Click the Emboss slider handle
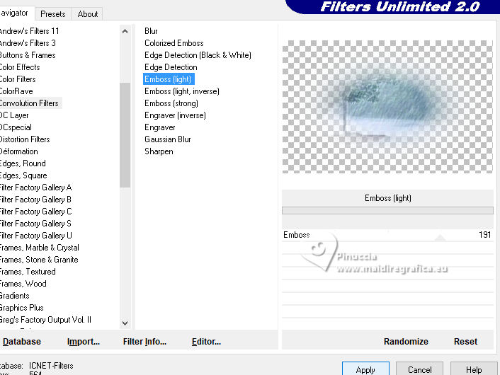This screenshot has height=375, width=500. click(x=440, y=237)
